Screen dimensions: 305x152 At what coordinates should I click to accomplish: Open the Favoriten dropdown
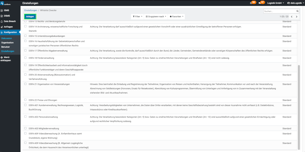[x=176, y=16]
